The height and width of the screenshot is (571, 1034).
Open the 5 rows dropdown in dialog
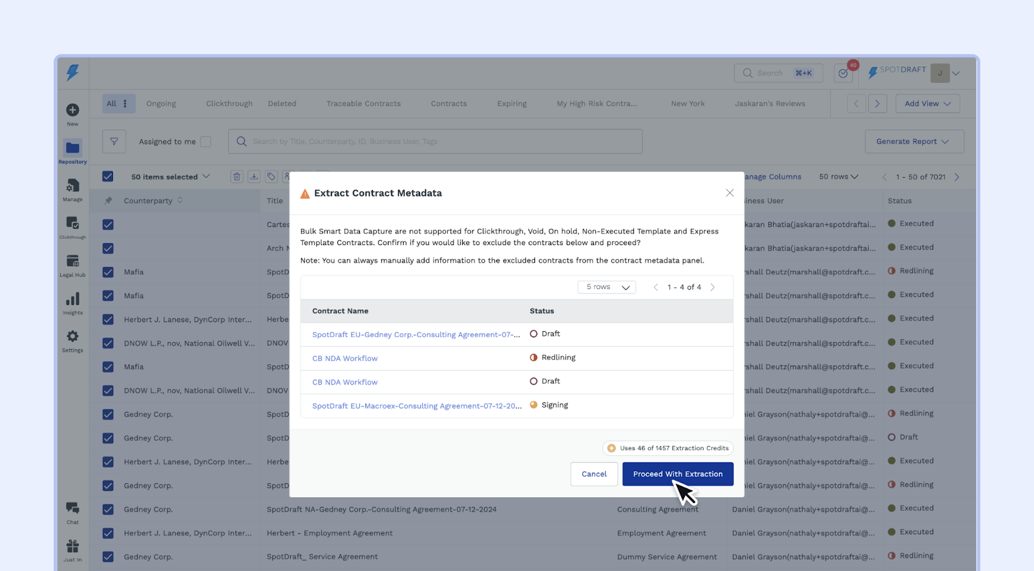606,287
